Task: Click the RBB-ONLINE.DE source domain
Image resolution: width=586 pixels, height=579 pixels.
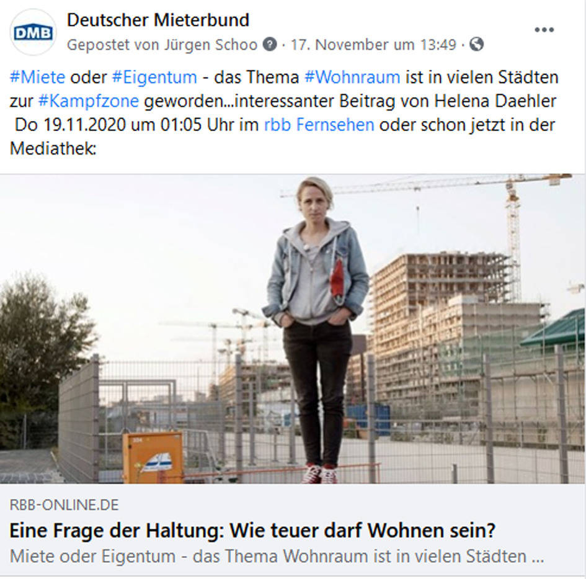Action: pos(64,505)
